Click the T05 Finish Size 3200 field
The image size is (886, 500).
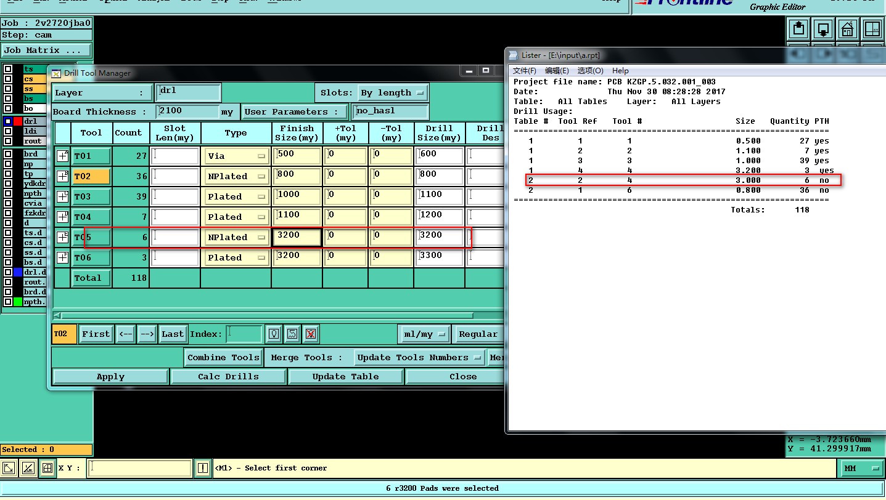(297, 238)
